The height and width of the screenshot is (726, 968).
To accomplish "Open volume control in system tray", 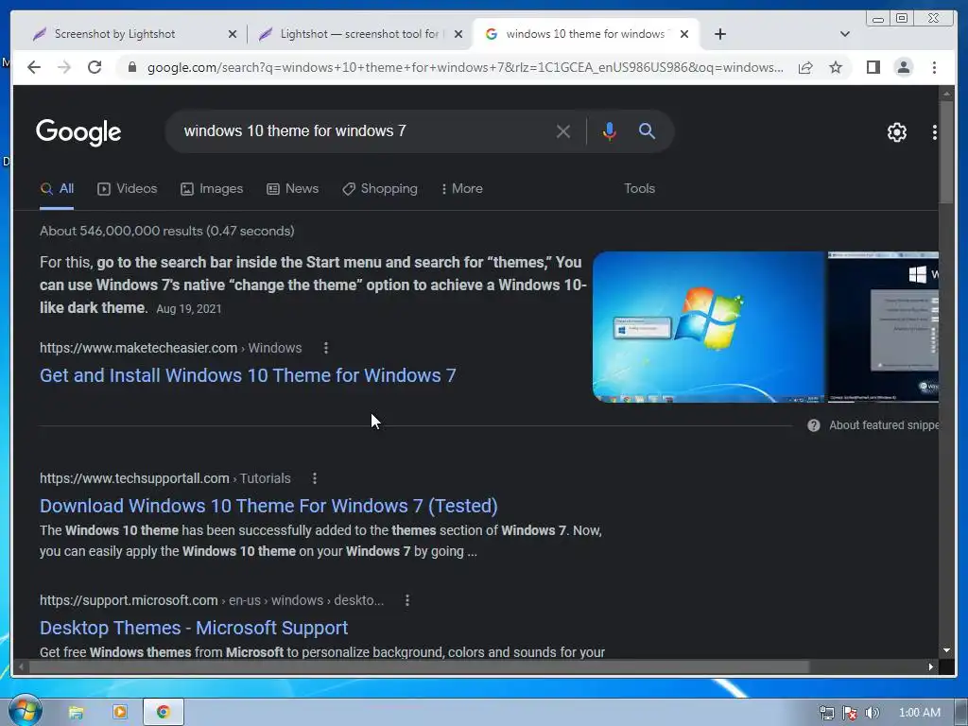I will tap(872, 713).
